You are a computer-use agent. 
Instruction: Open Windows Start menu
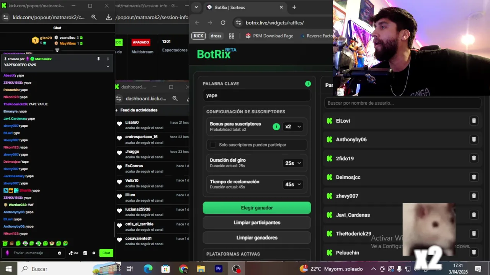[x=8, y=269]
